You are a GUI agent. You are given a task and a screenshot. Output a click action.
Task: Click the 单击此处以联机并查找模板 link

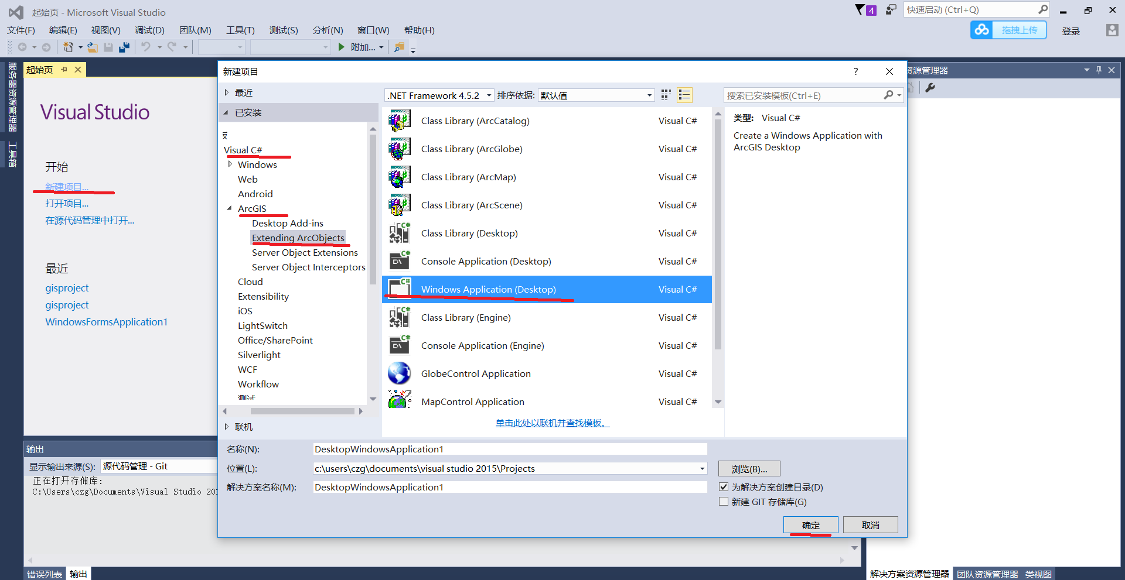pos(551,423)
